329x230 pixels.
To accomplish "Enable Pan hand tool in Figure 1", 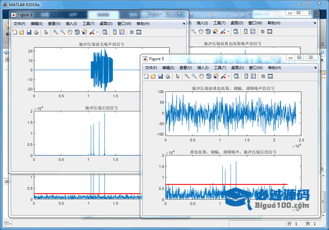I will coord(70,32).
